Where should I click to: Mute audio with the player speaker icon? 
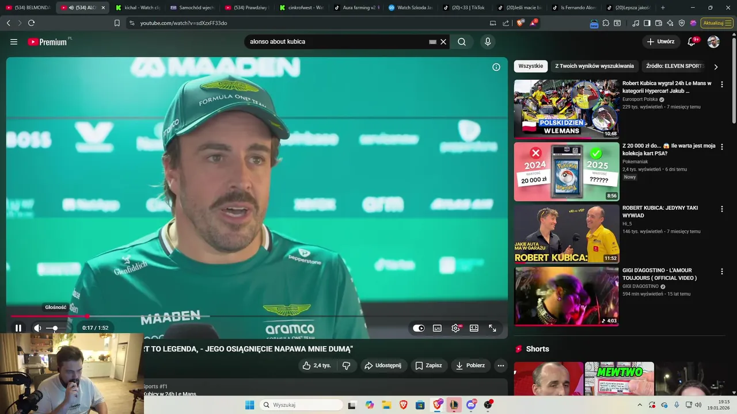click(x=37, y=328)
